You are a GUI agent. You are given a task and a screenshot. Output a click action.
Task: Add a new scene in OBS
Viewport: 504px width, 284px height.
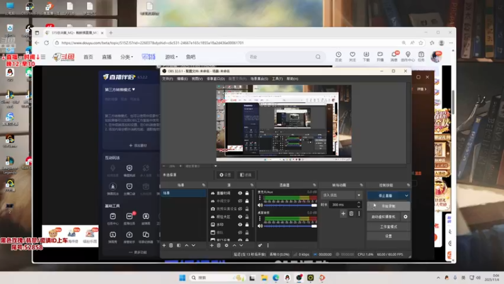click(x=164, y=246)
